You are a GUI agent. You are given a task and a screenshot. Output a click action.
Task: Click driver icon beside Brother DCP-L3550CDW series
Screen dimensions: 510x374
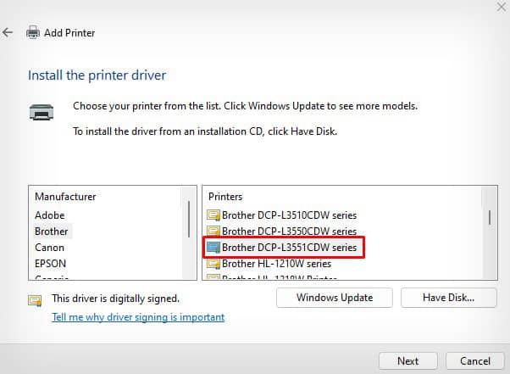point(213,232)
